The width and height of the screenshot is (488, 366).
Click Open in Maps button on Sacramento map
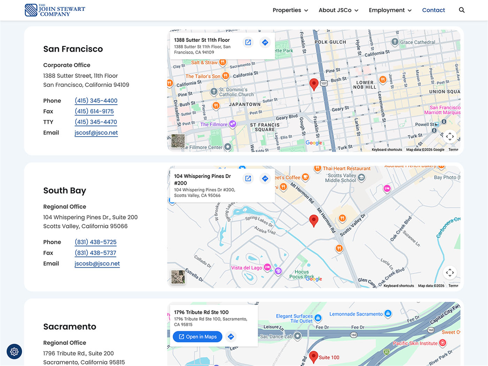point(198,337)
